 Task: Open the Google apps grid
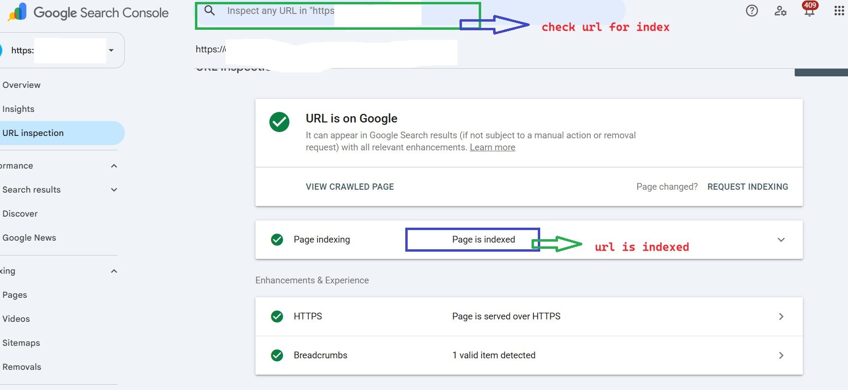point(839,11)
